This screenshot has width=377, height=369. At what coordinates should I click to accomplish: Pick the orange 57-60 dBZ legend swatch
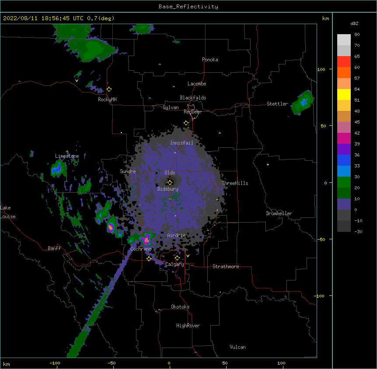(344, 72)
